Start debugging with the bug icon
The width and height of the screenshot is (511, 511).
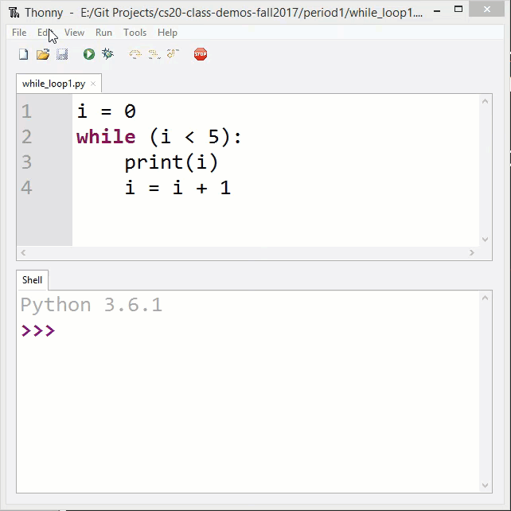point(107,54)
